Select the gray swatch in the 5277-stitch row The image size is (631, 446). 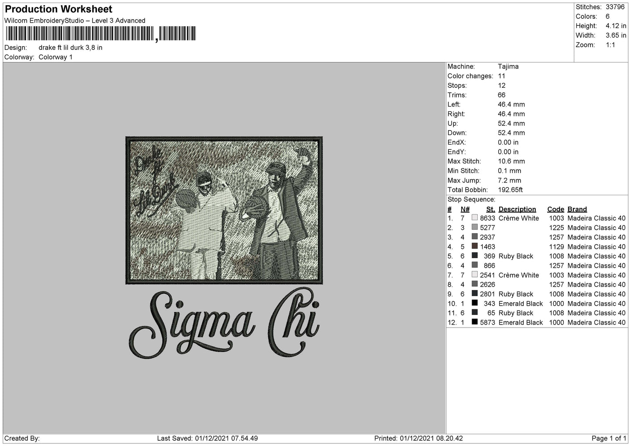point(475,228)
